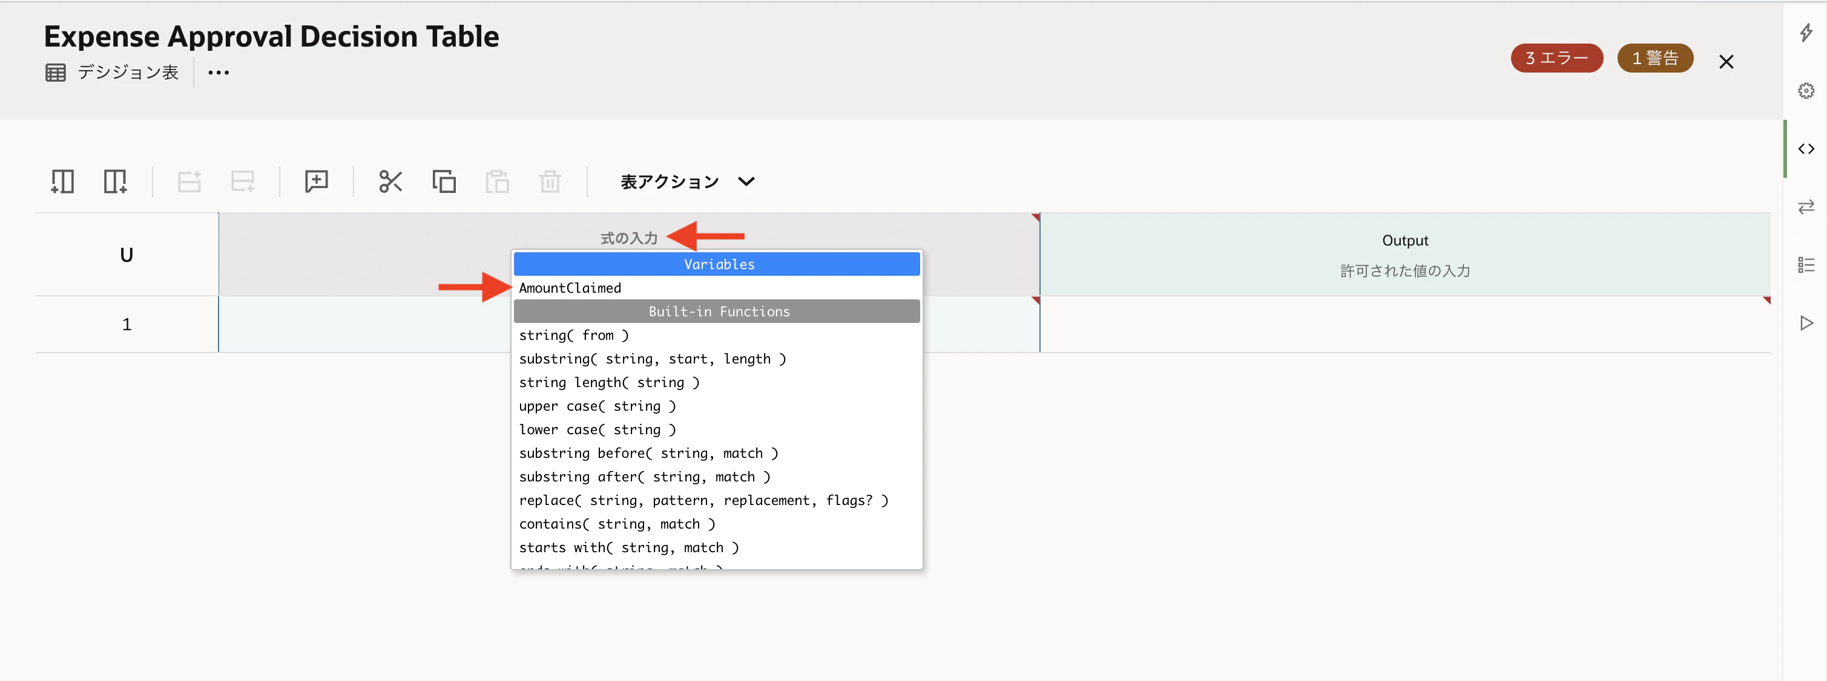Select replace( string, pattern, replacement ) function
Image resolution: width=1827 pixels, height=681 pixels.
point(717,500)
